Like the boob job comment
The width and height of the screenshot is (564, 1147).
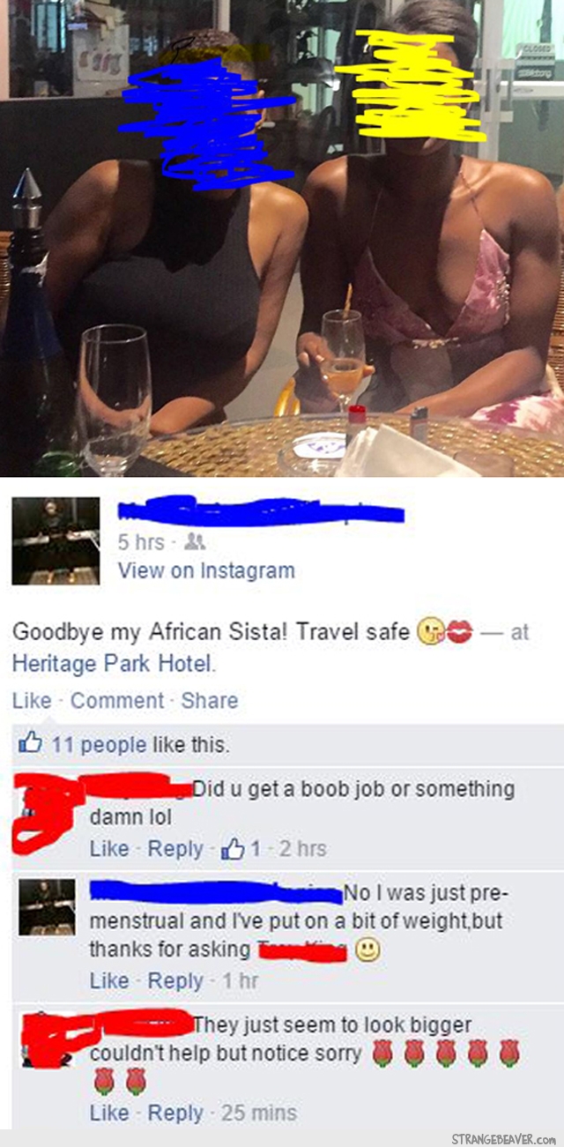click(109, 849)
